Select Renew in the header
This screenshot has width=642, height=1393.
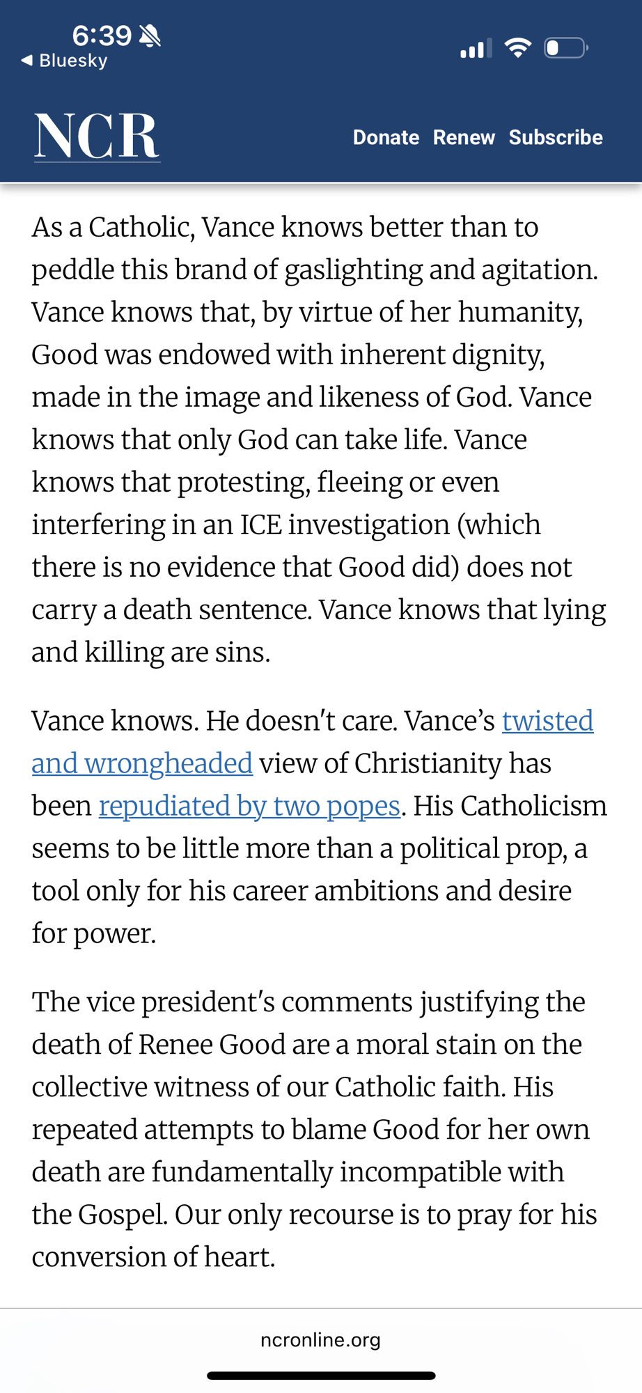[x=464, y=137]
